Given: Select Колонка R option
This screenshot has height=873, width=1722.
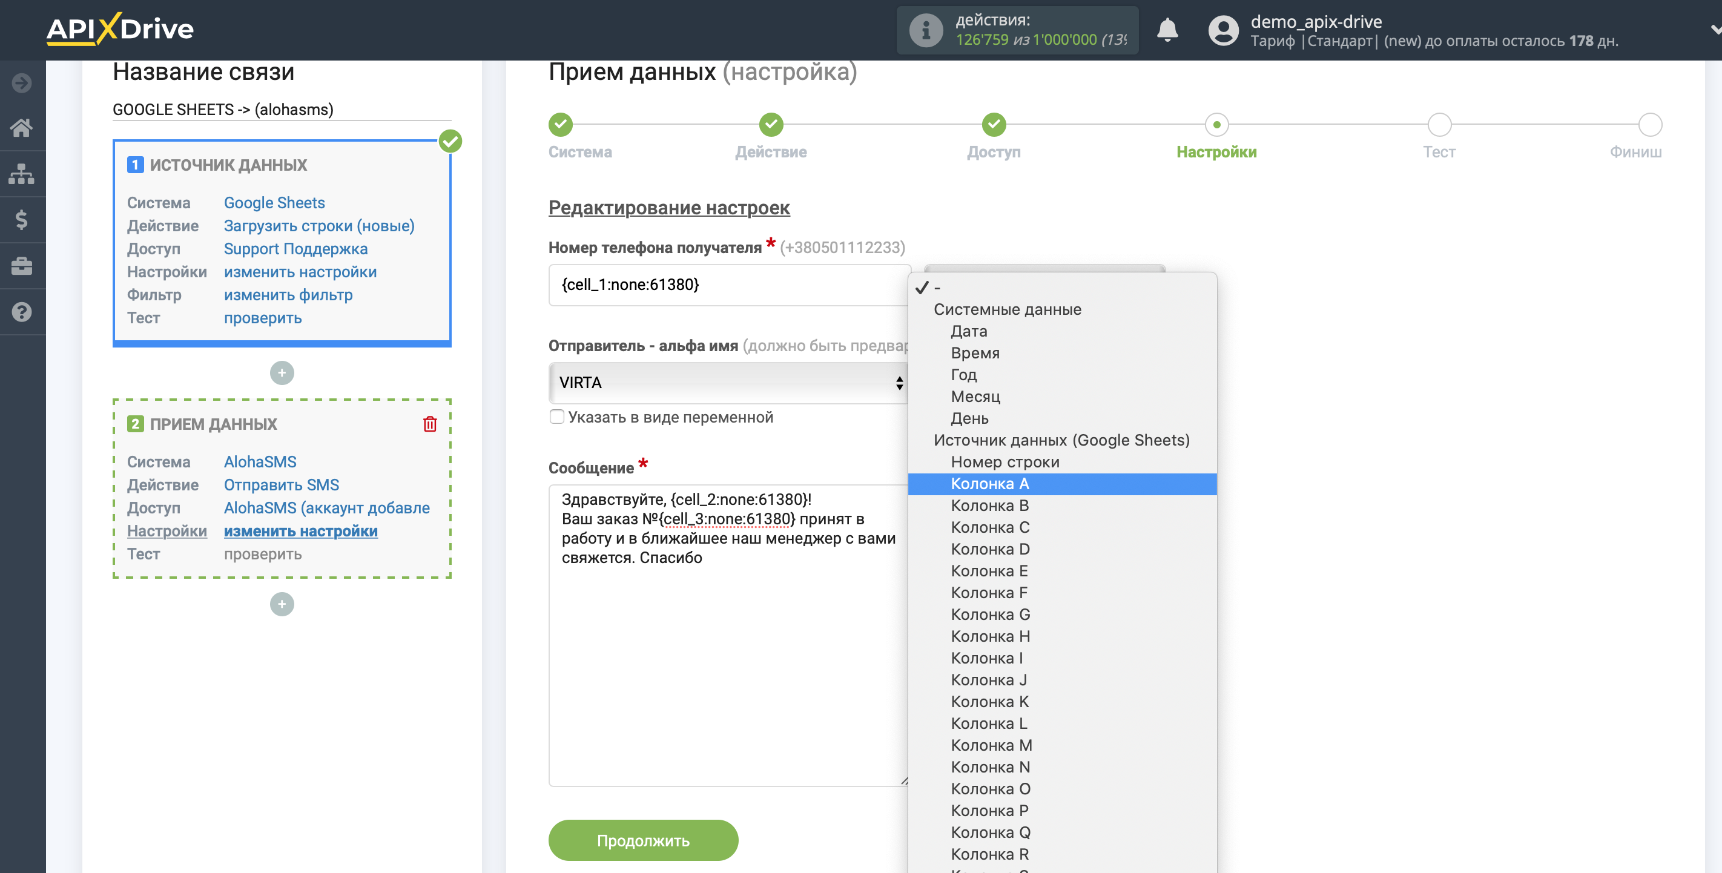Looking at the screenshot, I should point(1062,854).
